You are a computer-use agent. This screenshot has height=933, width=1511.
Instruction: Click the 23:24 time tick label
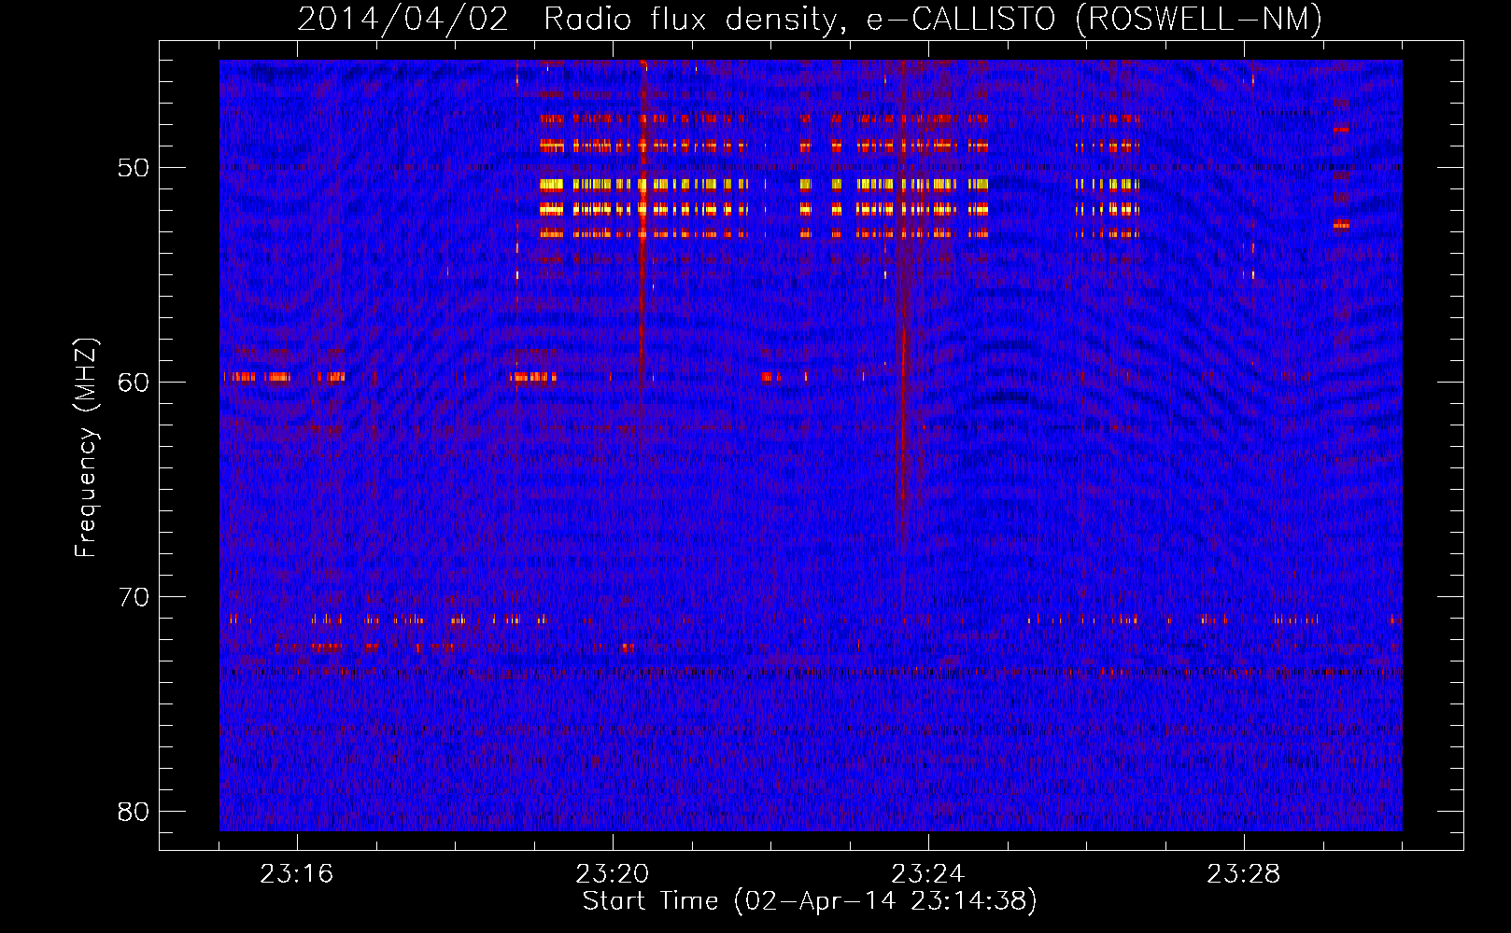(927, 874)
